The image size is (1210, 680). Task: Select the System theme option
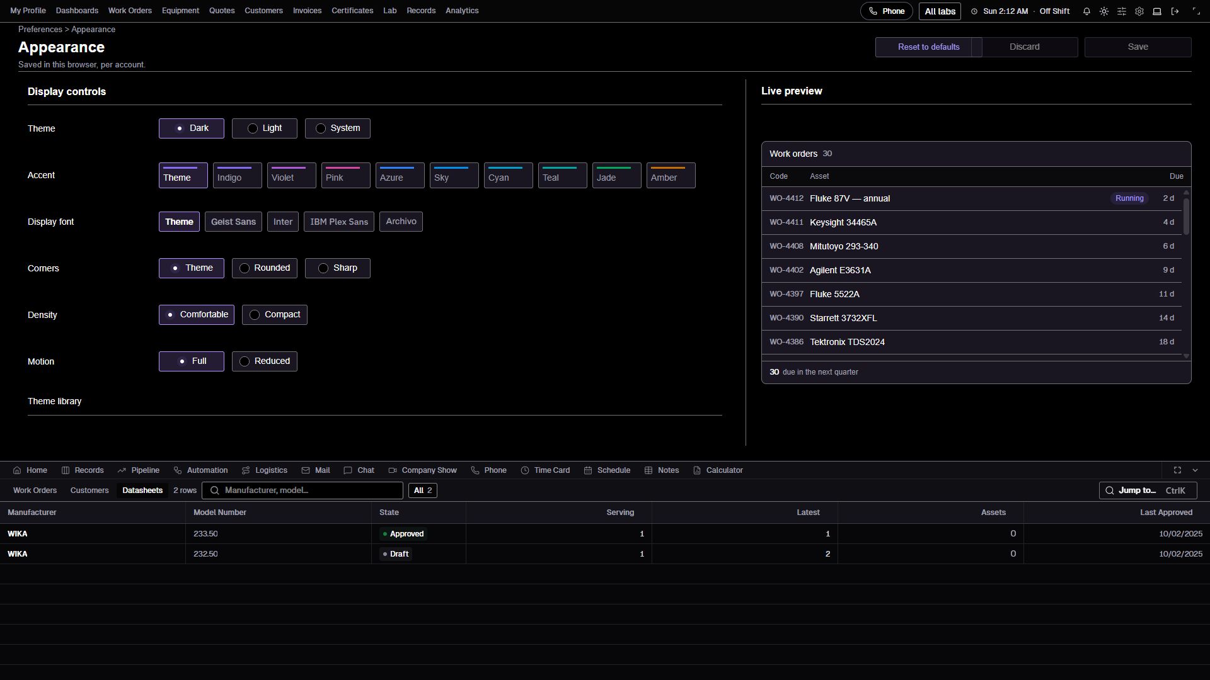coord(338,128)
